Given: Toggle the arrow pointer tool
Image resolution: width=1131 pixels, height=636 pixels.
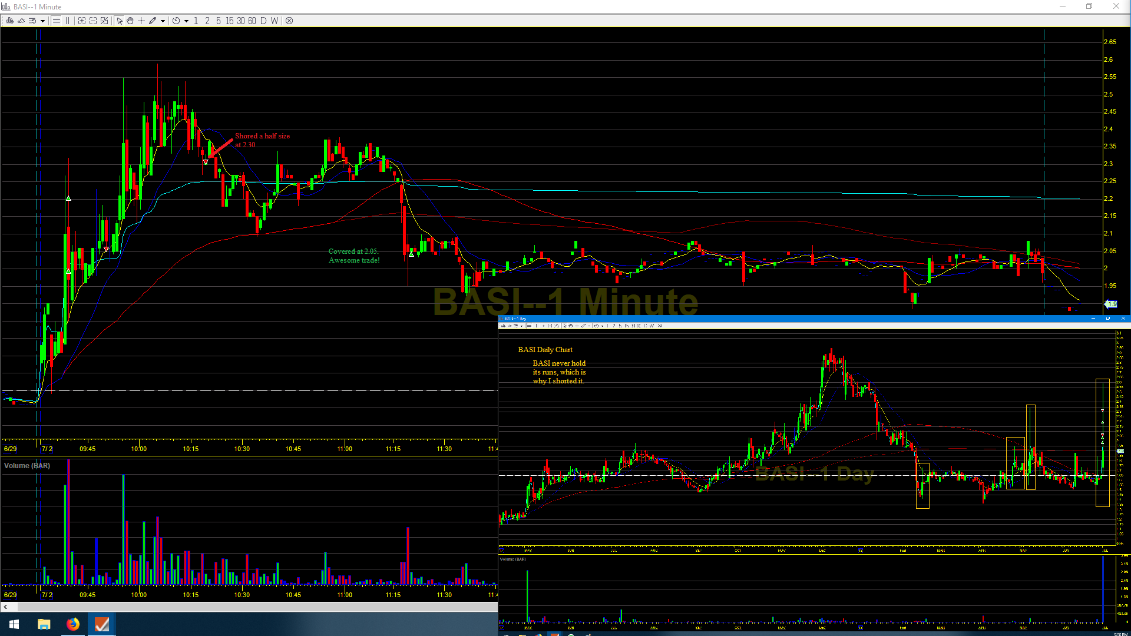Looking at the screenshot, I should pyautogui.click(x=120, y=21).
